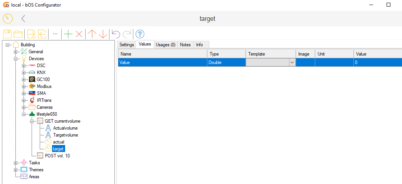Expand the Tasks tree node
This screenshot has height=184, width=402.
16,163
